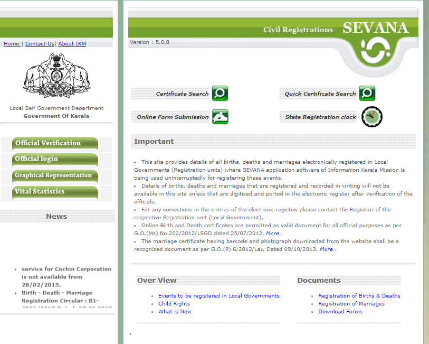Click the Version : 5.0.8 text

[149, 42]
